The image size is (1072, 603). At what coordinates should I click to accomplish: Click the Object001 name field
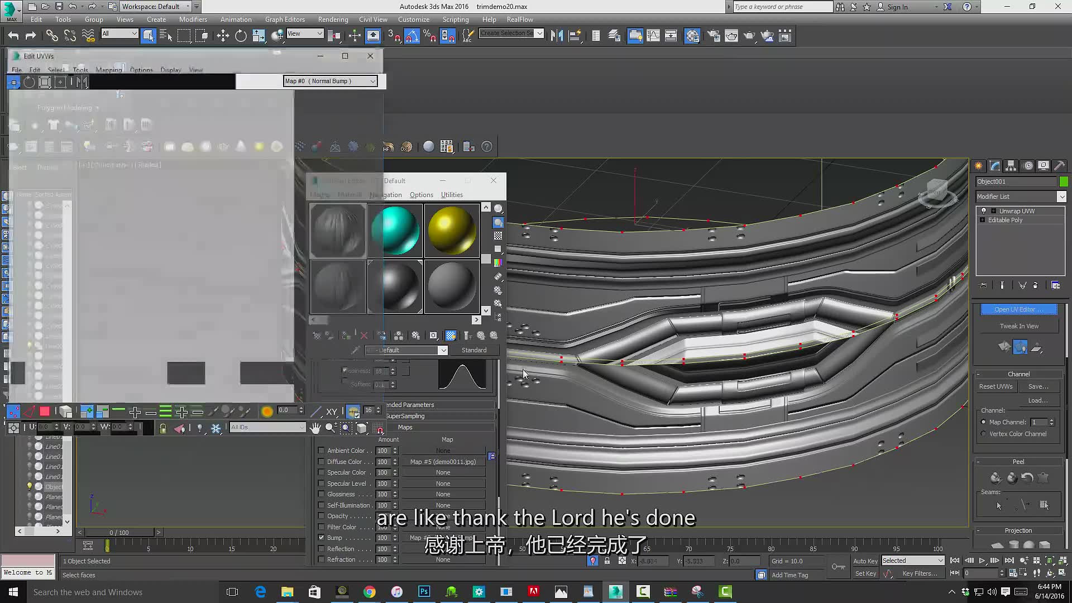[x=1017, y=181]
